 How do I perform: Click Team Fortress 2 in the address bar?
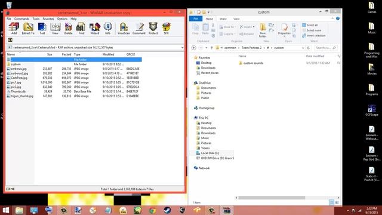coord(251,48)
